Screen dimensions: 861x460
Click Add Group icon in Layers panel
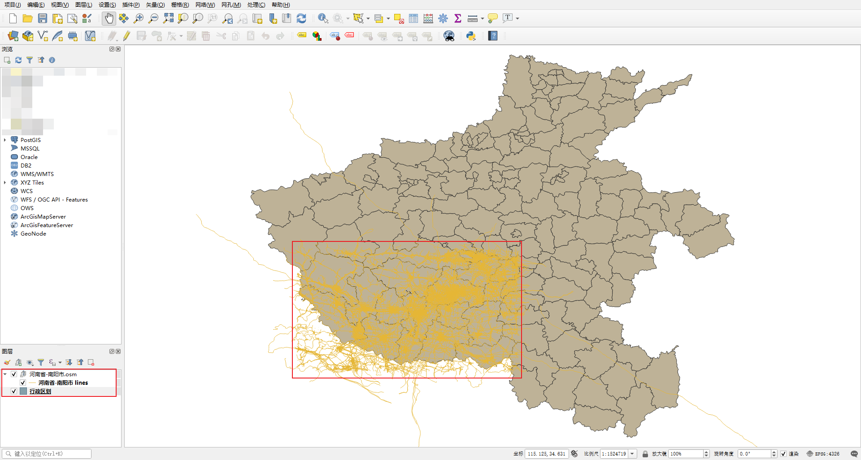coord(18,362)
